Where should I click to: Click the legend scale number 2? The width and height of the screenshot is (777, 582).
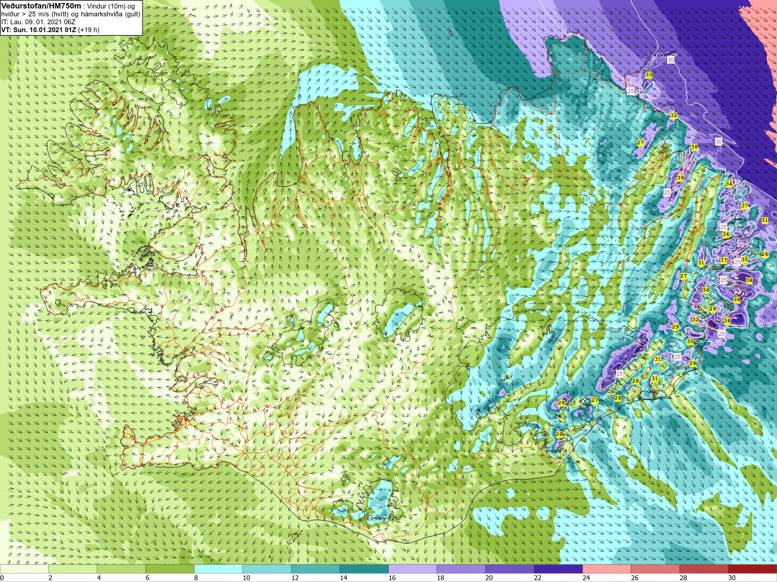[x=50, y=578]
